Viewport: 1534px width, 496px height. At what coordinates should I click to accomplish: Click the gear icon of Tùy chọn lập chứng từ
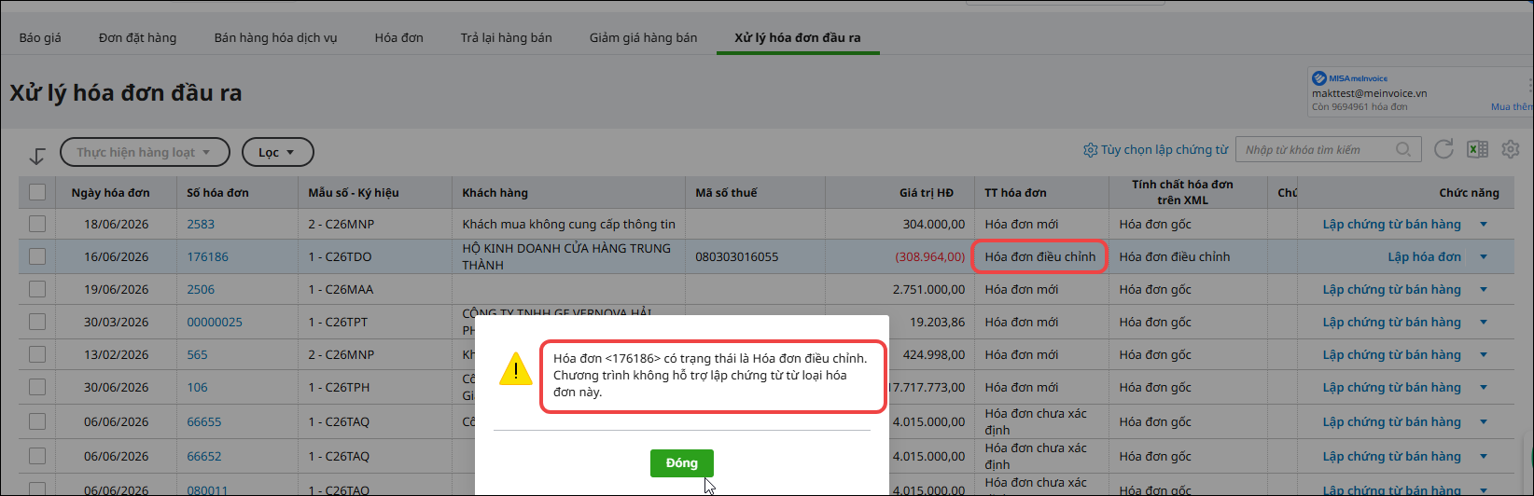pos(1090,150)
